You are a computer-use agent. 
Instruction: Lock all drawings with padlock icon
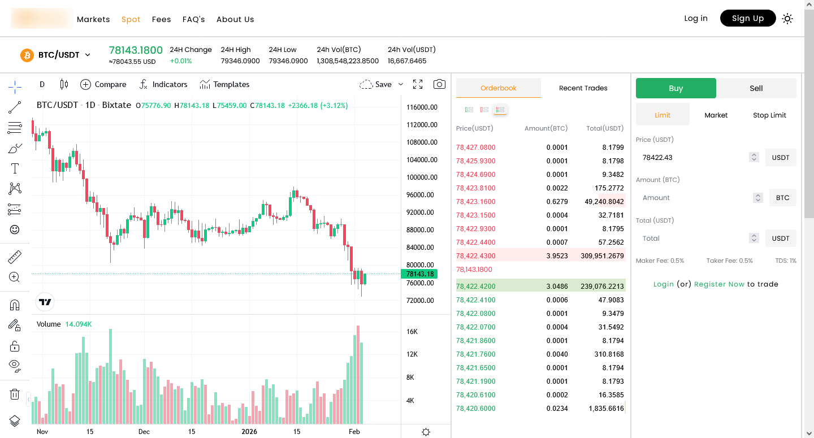15,345
